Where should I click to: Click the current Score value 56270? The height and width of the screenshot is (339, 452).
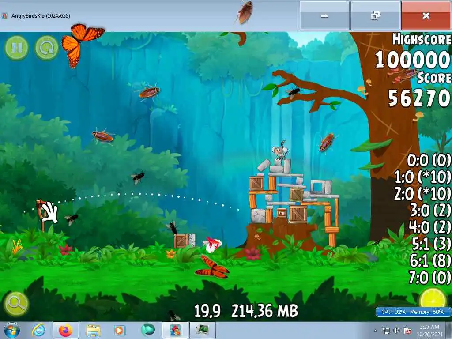[419, 98]
